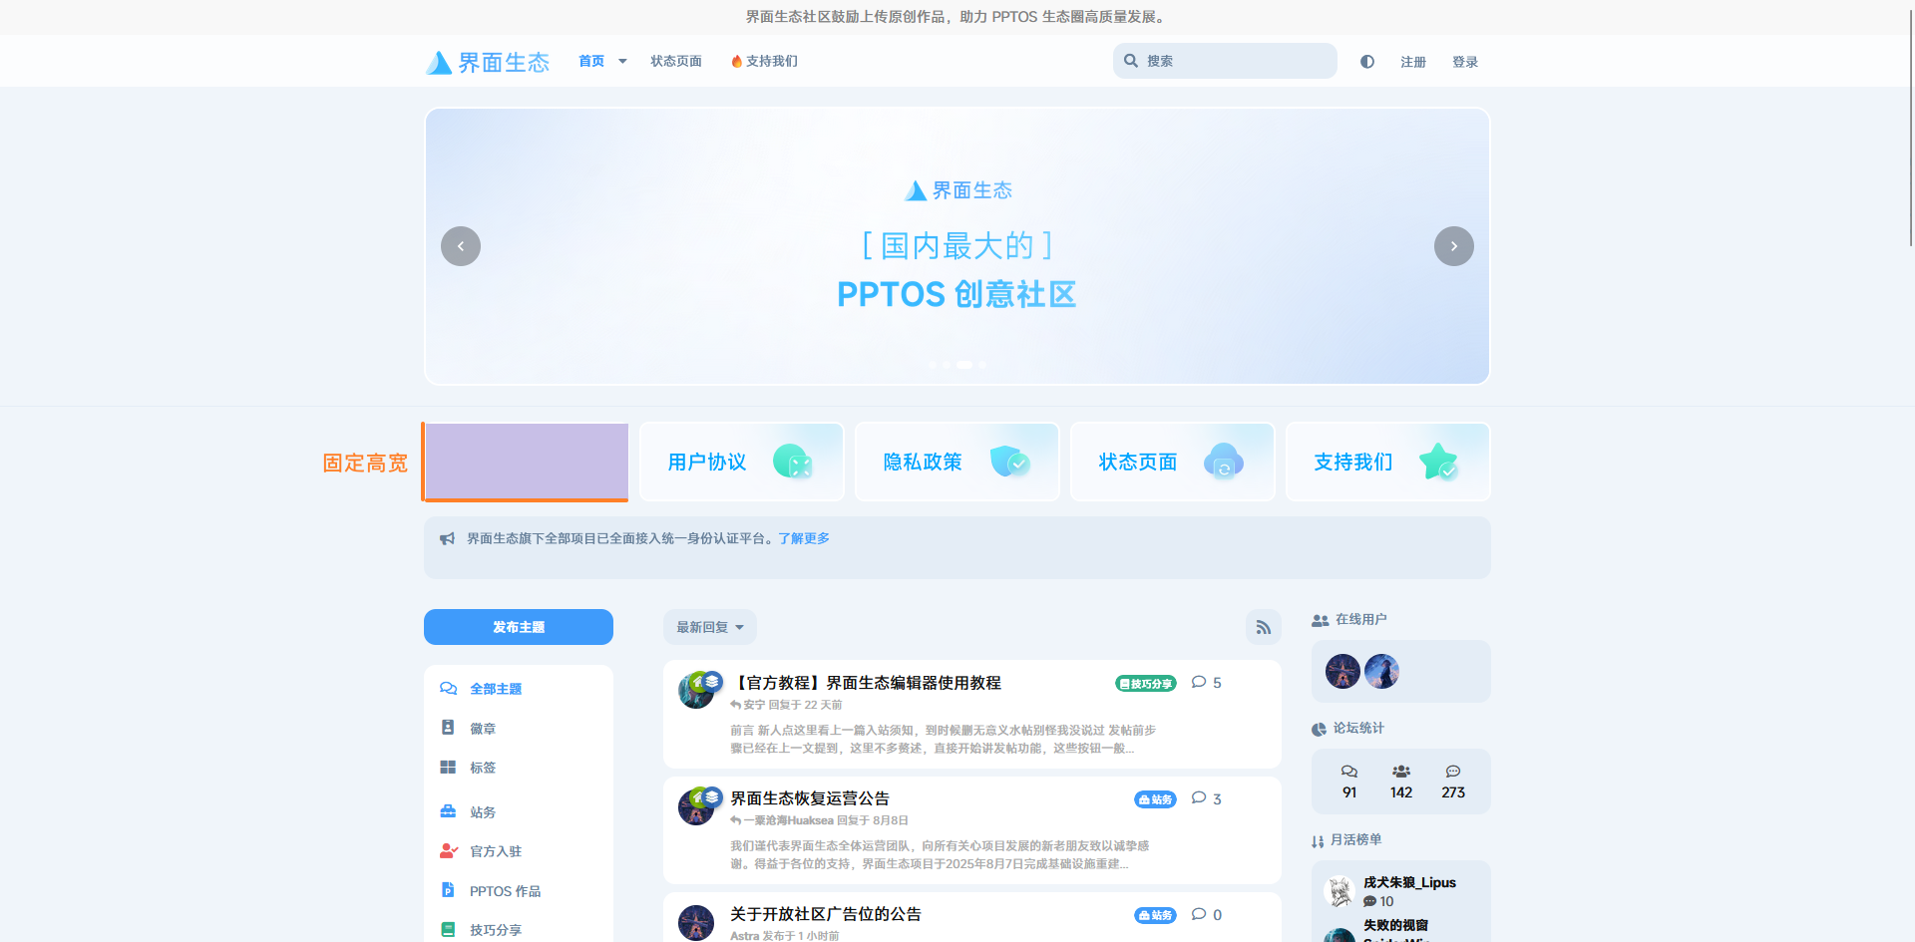Open 徽章 badges in sidebar
The image size is (1915, 942).
tap(483, 729)
